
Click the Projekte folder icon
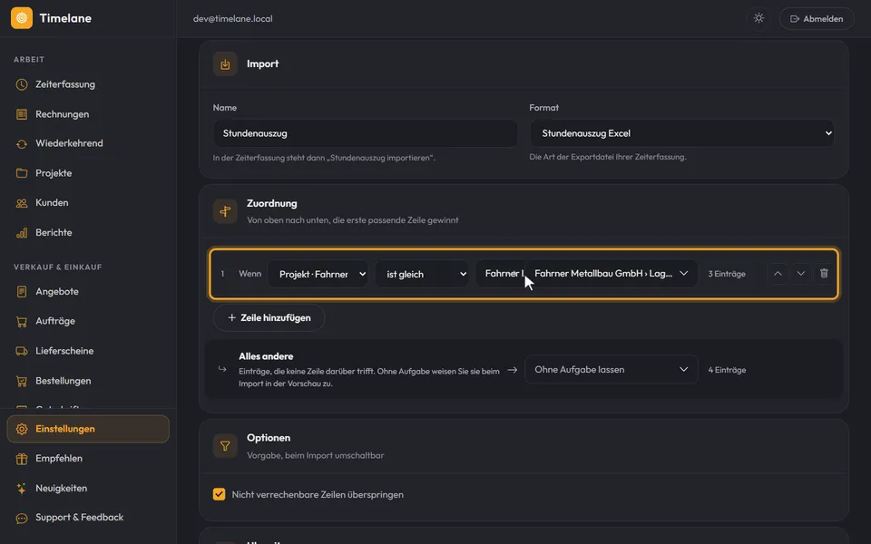[22, 173]
